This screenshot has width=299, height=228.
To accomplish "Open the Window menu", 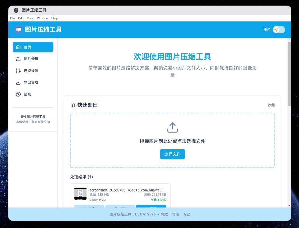I will [43, 18].
